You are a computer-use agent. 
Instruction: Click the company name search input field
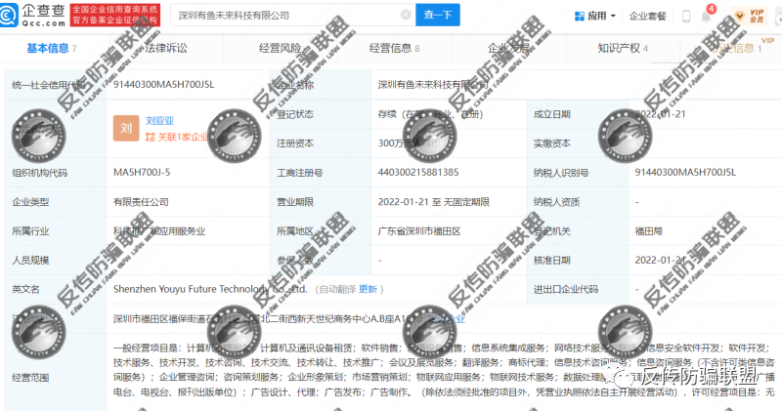[x=293, y=15]
